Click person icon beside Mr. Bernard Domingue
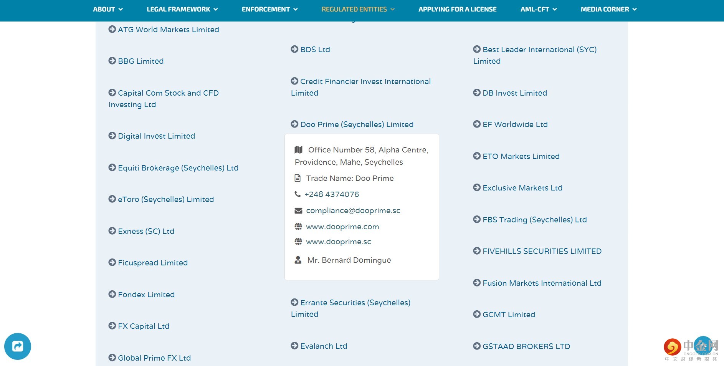This screenshot has height=366, width=724. click(298, 260)
